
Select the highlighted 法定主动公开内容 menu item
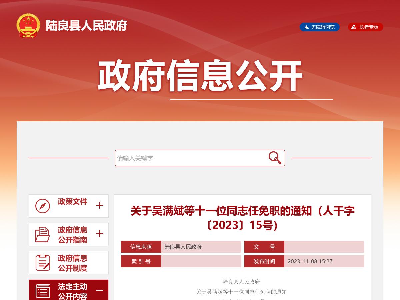[x=72, y=291]
